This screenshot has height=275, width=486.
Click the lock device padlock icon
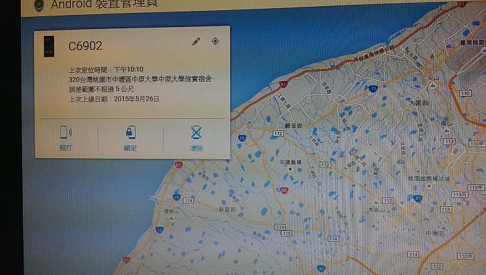pos(130,132)
